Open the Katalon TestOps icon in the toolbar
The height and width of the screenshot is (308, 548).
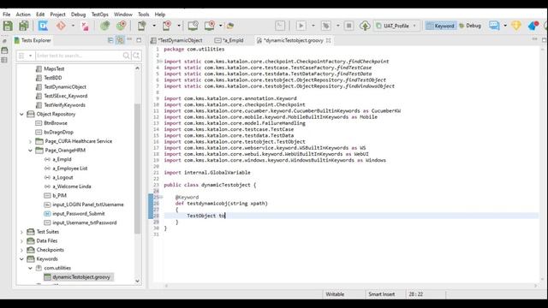coord(43,26)
